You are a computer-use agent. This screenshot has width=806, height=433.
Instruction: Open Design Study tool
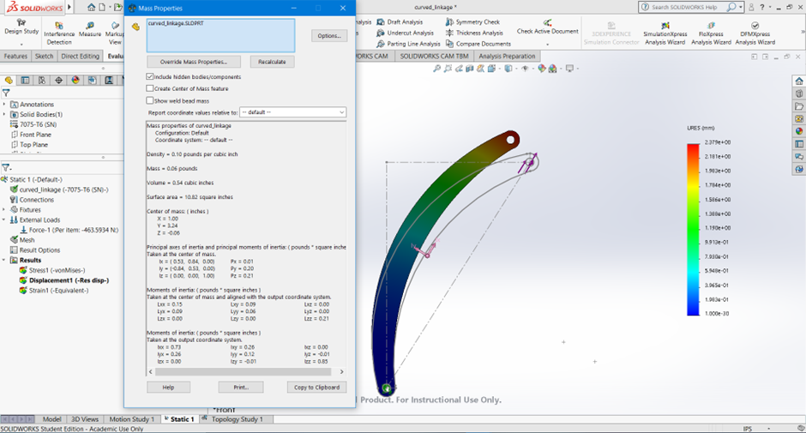[x=21, y=24]
